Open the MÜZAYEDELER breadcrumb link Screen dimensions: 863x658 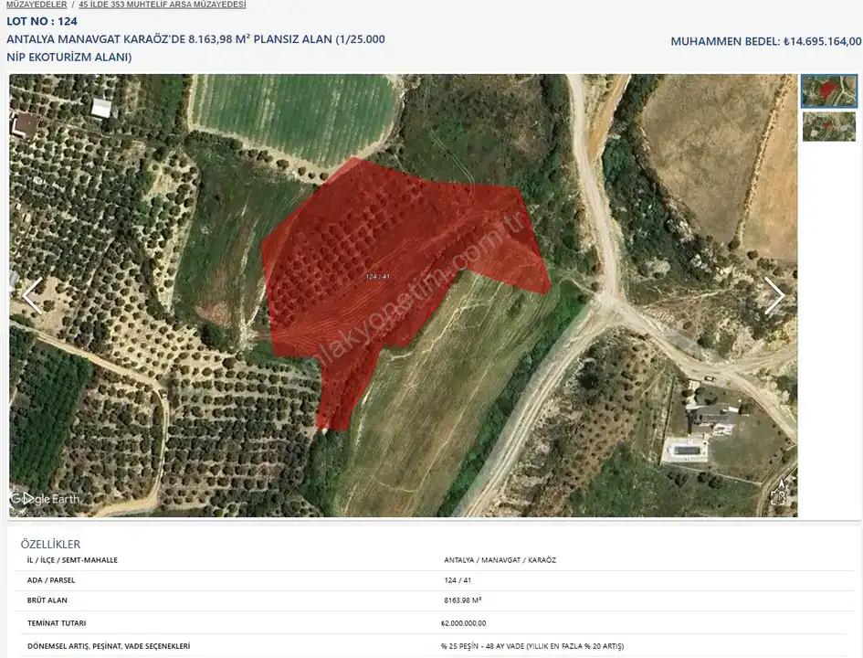click(37, 5)
